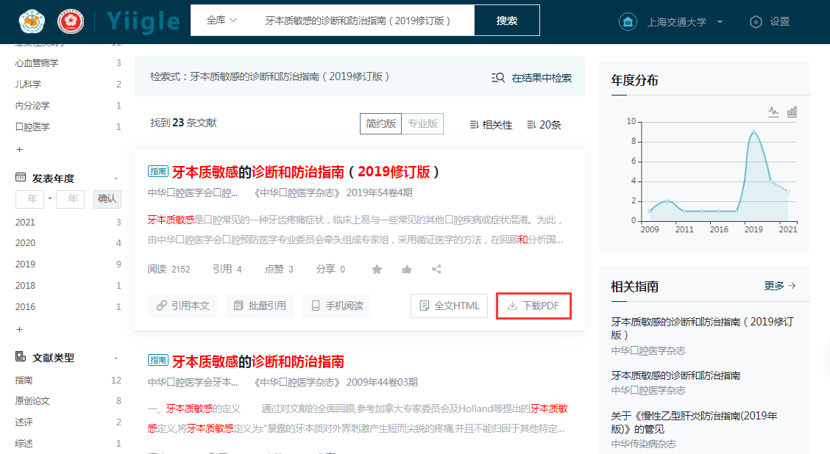Open the 20条 per-page dropdown

545,125
